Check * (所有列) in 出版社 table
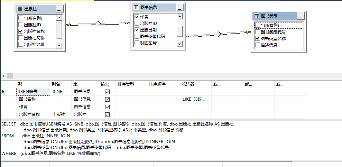Viewport: 342px width, 167px height. 21,18
